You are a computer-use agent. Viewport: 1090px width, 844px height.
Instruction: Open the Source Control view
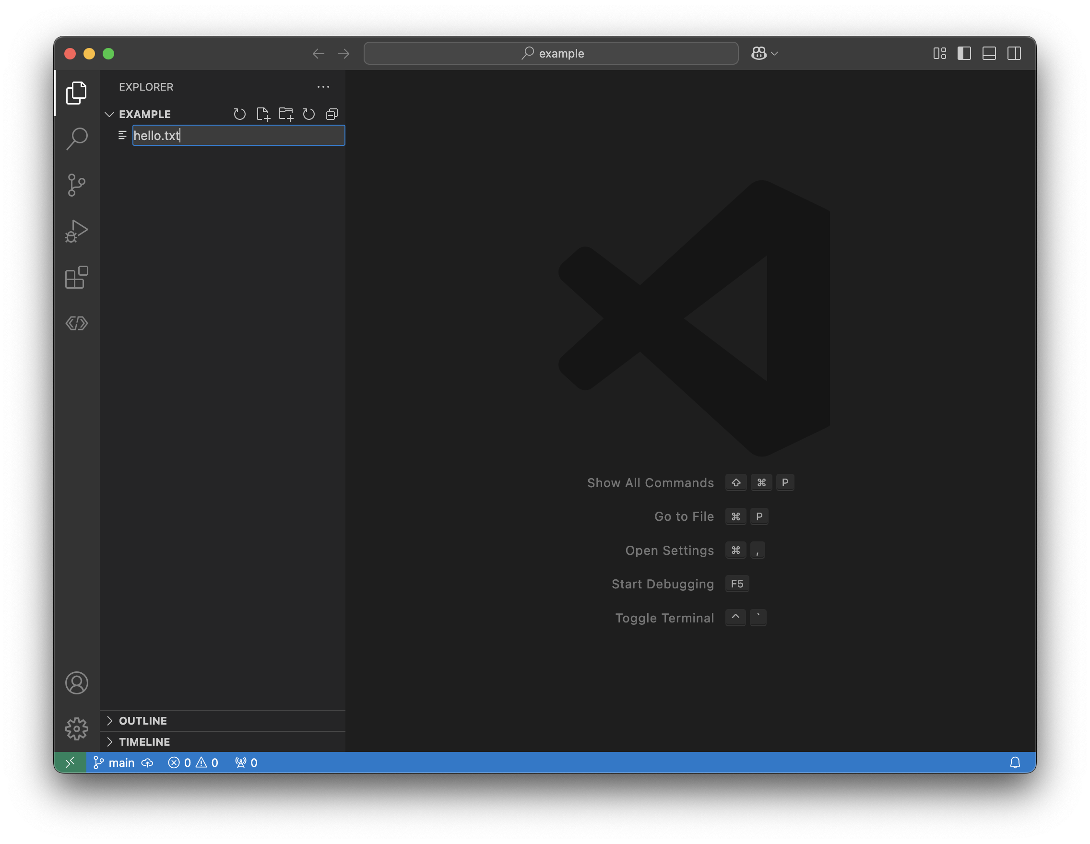tap(76, 185)
